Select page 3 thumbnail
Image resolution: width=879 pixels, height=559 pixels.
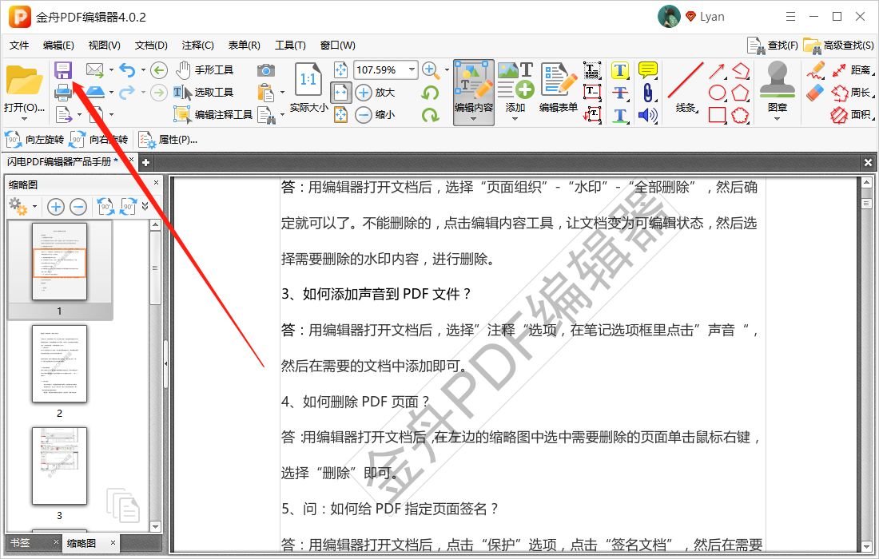point(59,466)
